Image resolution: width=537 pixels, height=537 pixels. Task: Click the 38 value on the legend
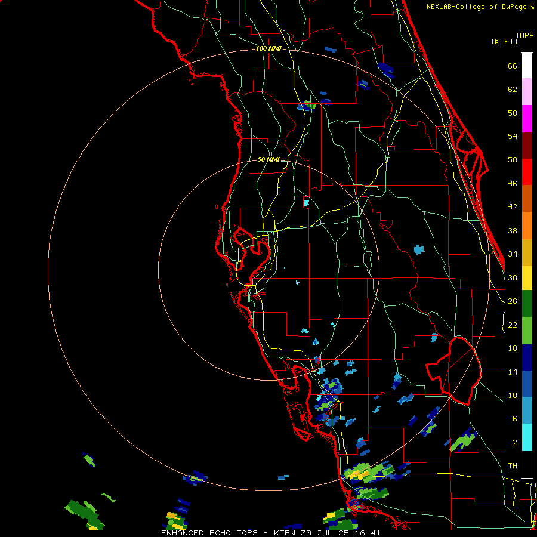[x=513, y=230]
